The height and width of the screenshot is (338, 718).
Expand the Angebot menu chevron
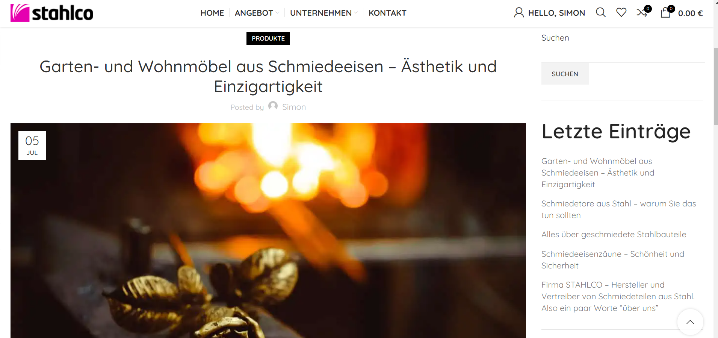click(x=277, y=13)
